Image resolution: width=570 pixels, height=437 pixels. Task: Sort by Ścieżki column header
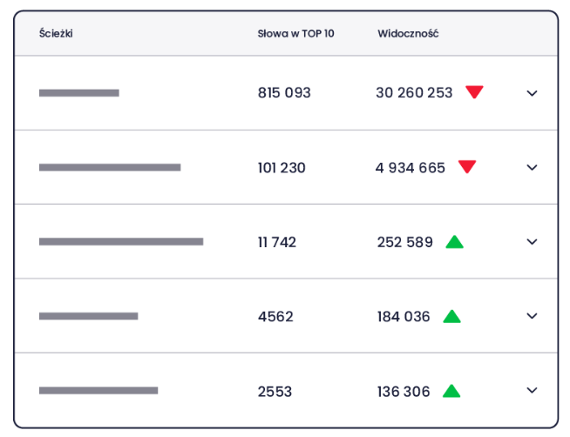click(56, 33)
